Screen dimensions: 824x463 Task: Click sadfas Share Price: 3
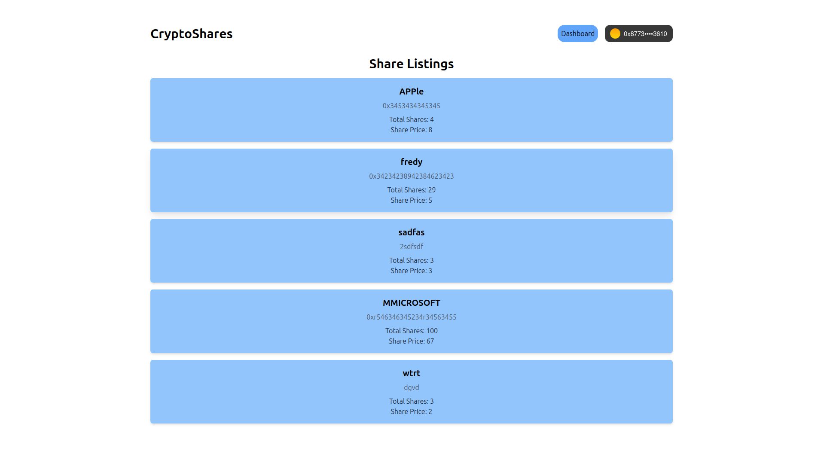pyautogui.click(x=411, y=271)
